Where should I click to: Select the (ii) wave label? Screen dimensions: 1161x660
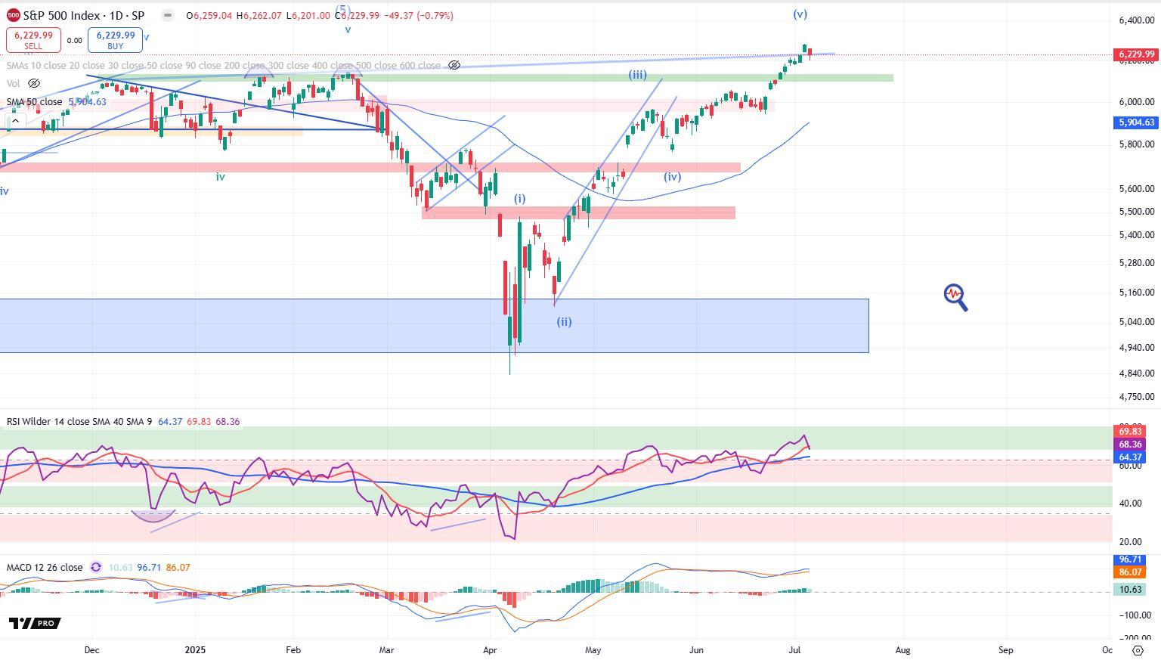[x=565, y=322]
